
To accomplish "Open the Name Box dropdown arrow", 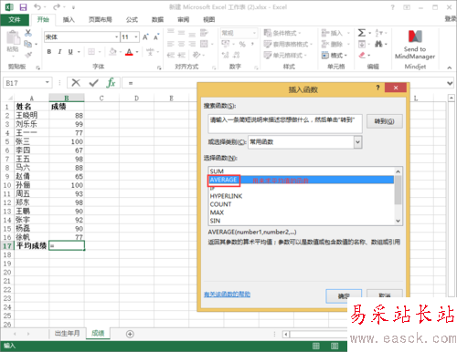I will [x=48, y=82].
